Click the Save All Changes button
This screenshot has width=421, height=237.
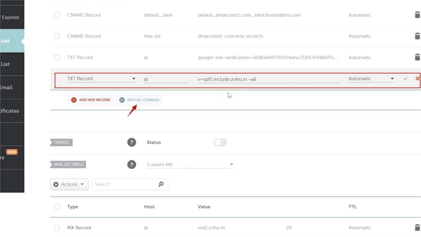click(139, 100)
